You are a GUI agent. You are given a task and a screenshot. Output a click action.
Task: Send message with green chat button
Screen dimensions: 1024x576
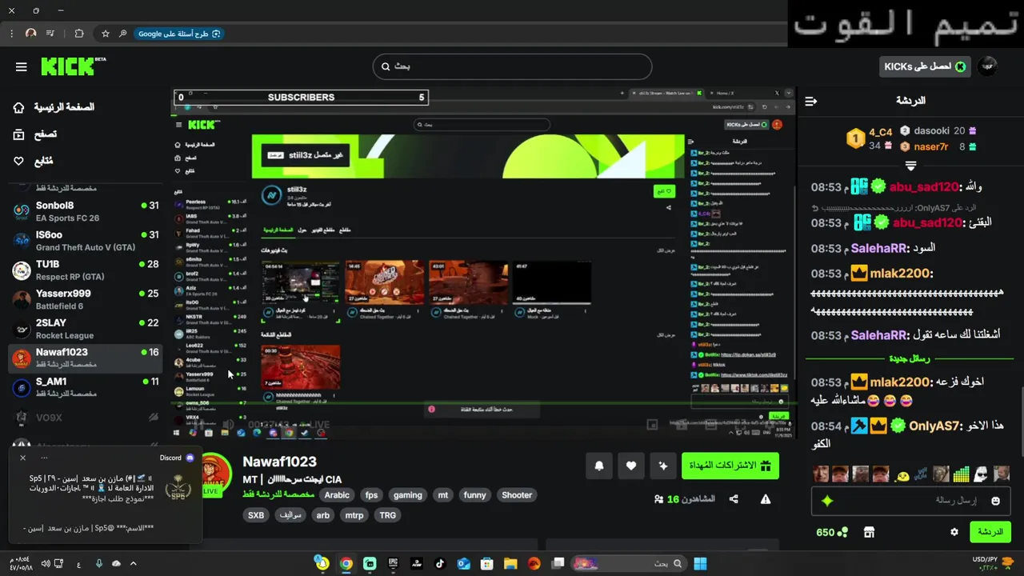990,532
